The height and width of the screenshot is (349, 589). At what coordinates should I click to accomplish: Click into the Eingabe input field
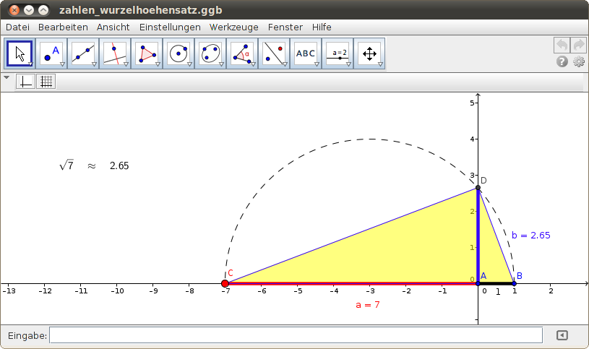[296, 335]
